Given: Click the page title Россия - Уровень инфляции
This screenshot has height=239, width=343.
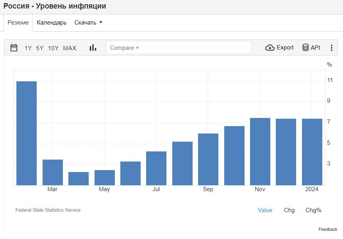Looking at the screenshot, I should 55,6.
